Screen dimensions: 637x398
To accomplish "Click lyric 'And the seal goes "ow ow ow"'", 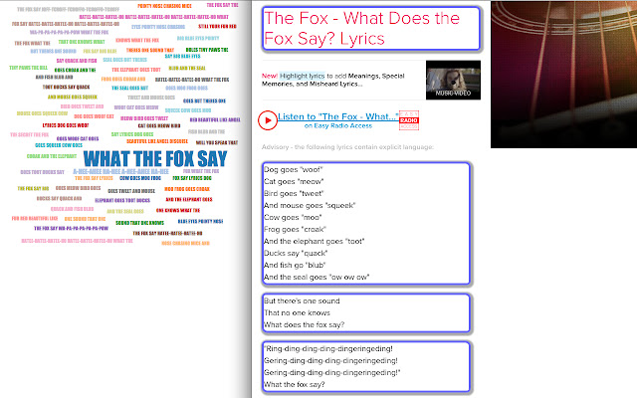I will (317, 277).
